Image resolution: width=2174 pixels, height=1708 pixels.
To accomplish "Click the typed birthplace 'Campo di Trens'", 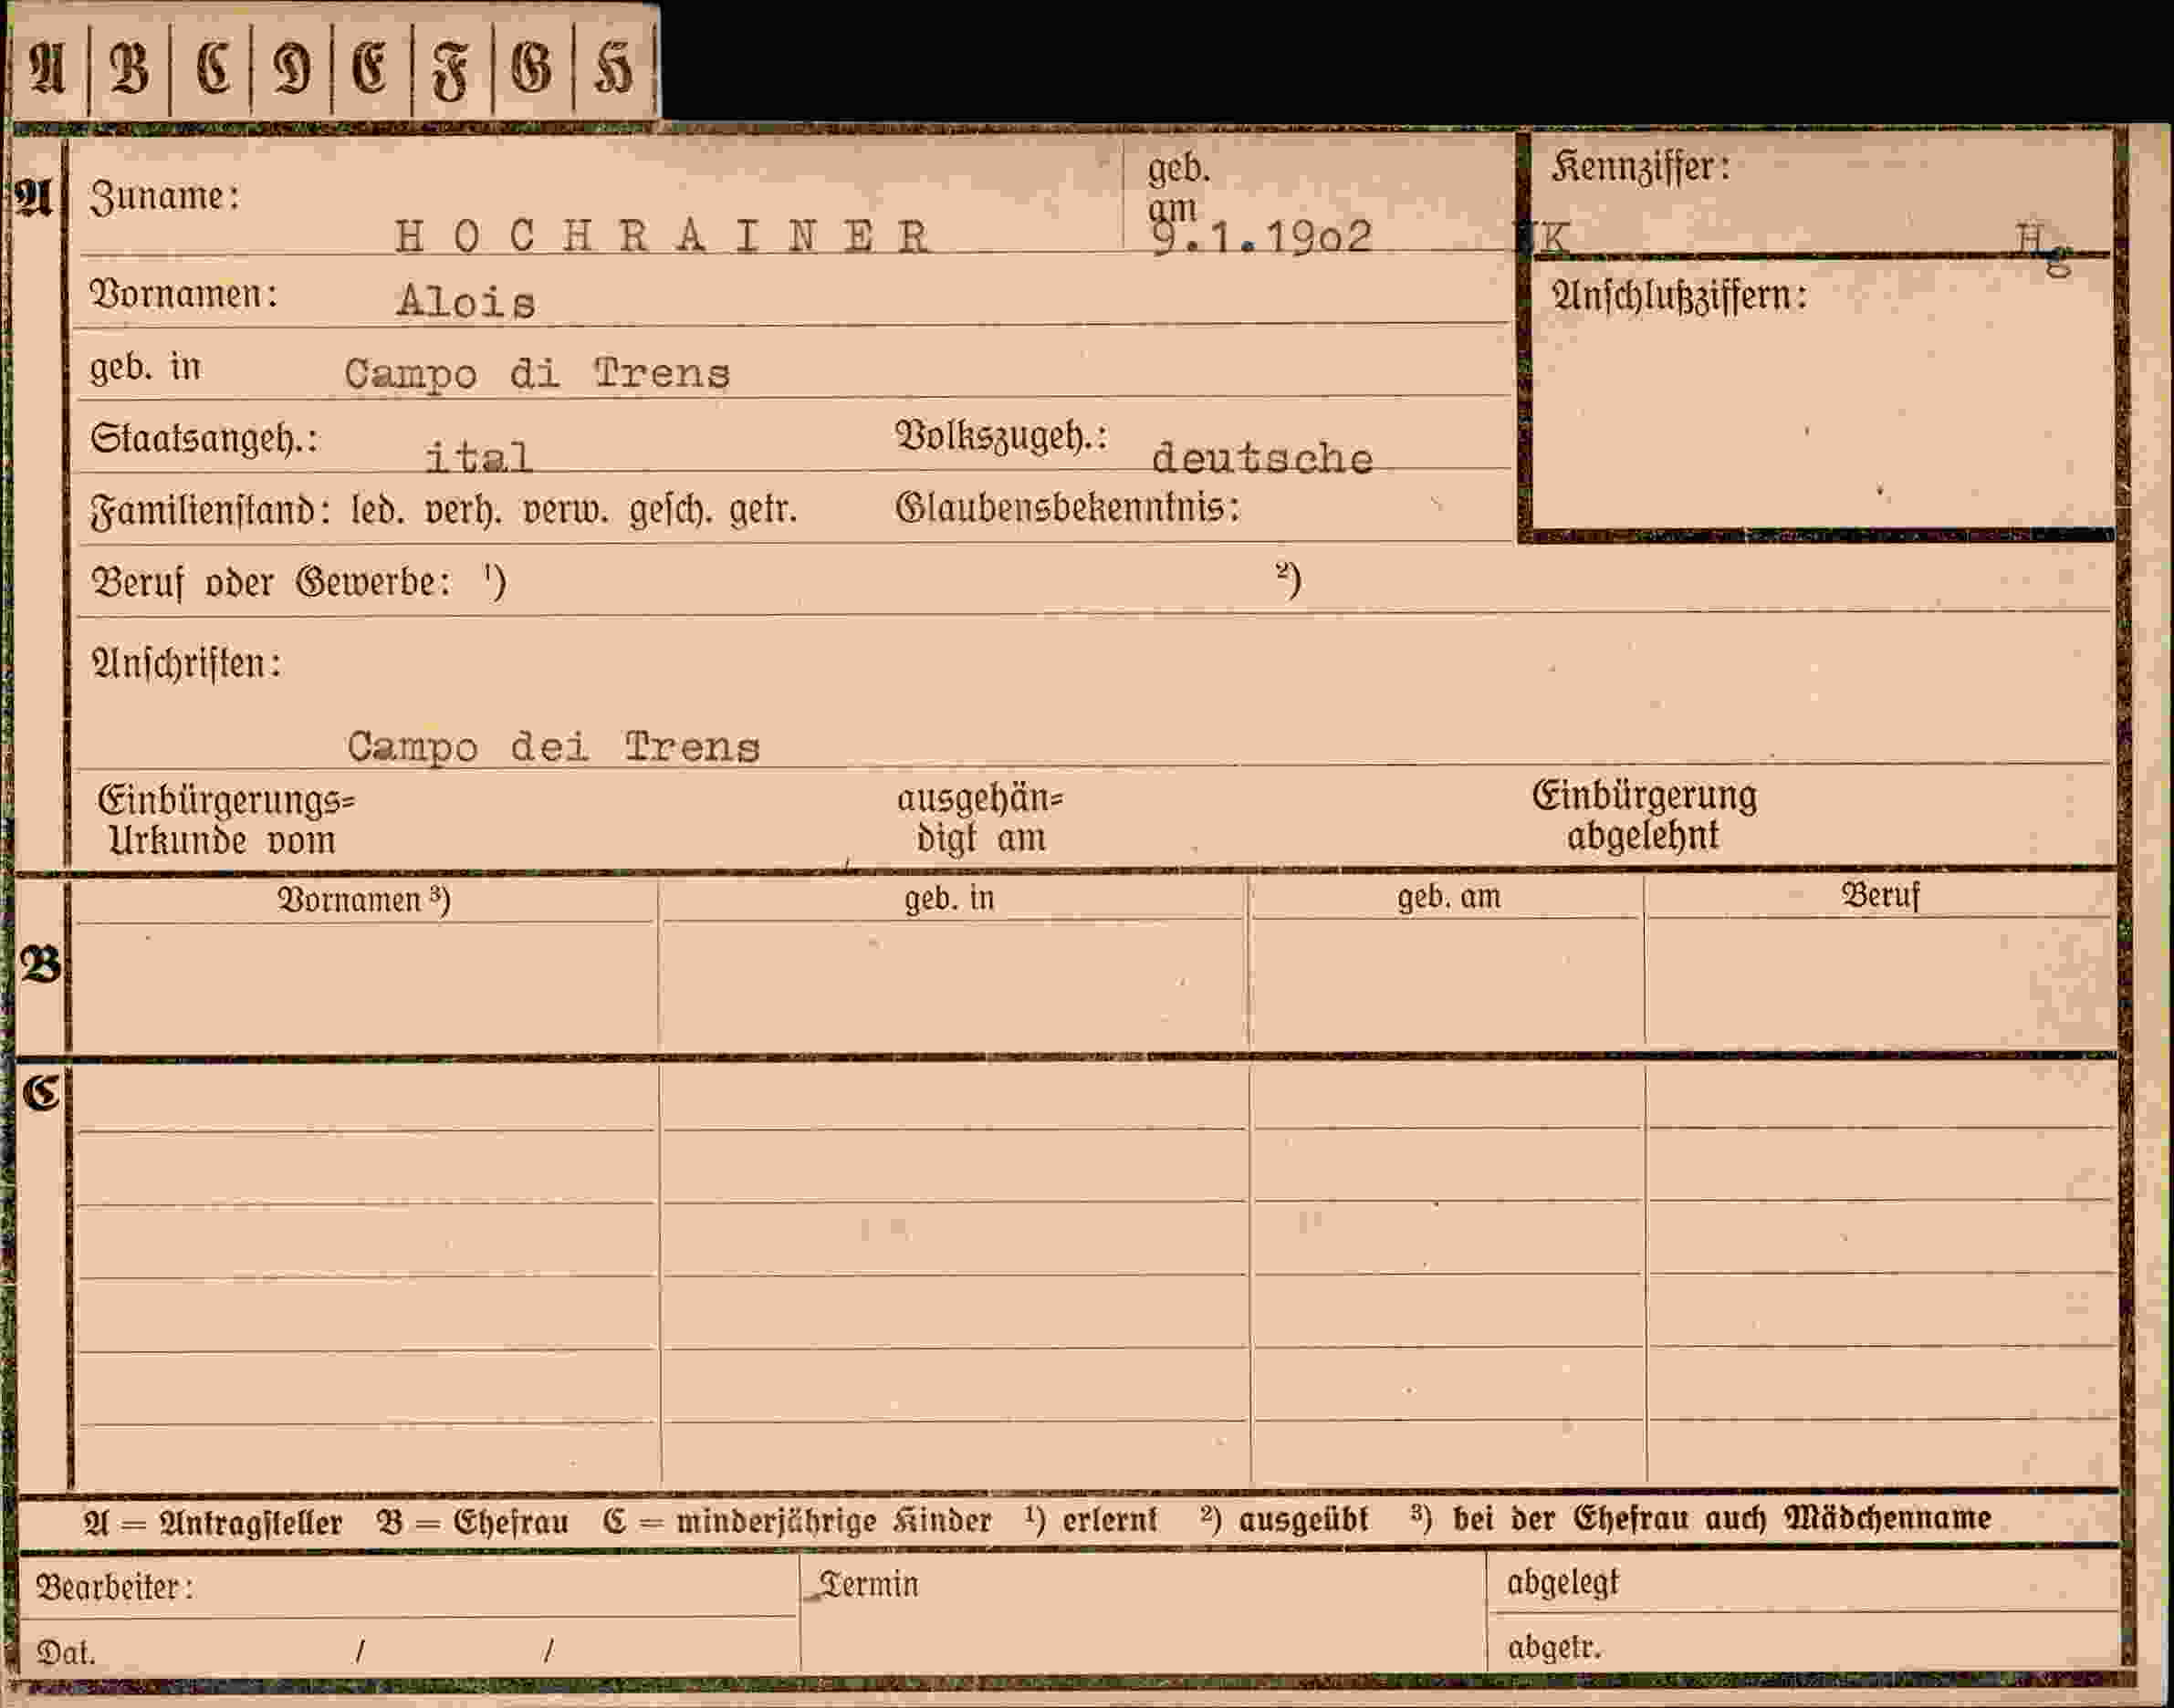I will pos(538,375).
